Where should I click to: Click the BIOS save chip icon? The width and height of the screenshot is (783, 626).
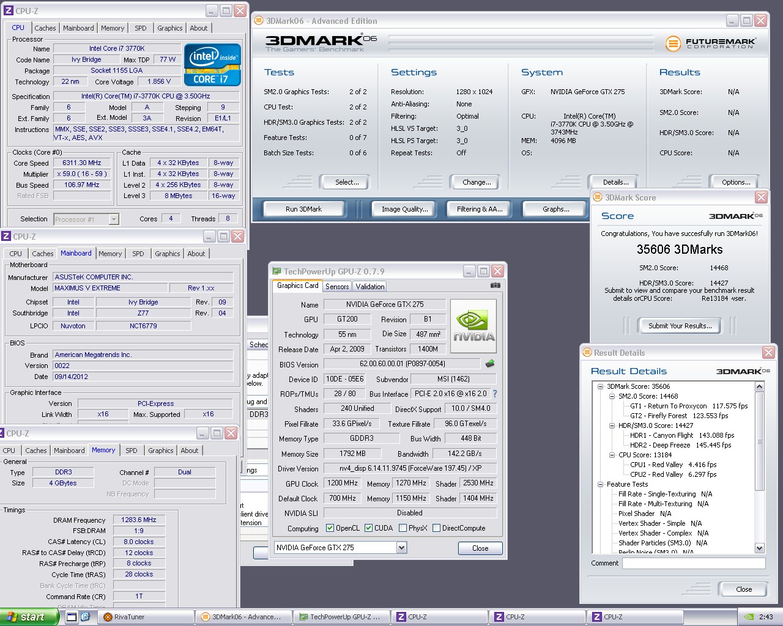489,364
